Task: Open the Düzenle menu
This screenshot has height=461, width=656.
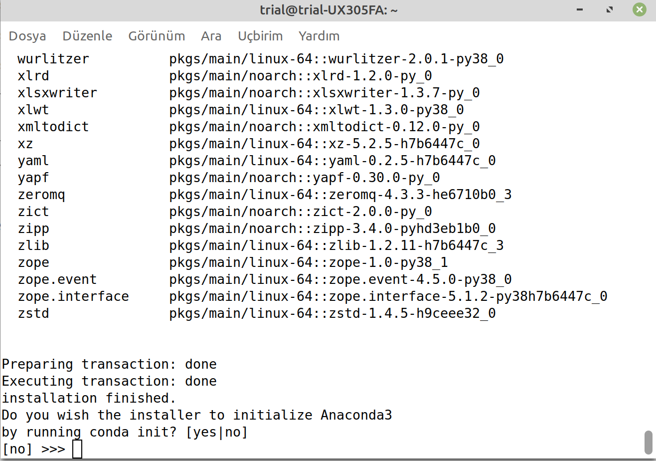Action: click(87, 36)
